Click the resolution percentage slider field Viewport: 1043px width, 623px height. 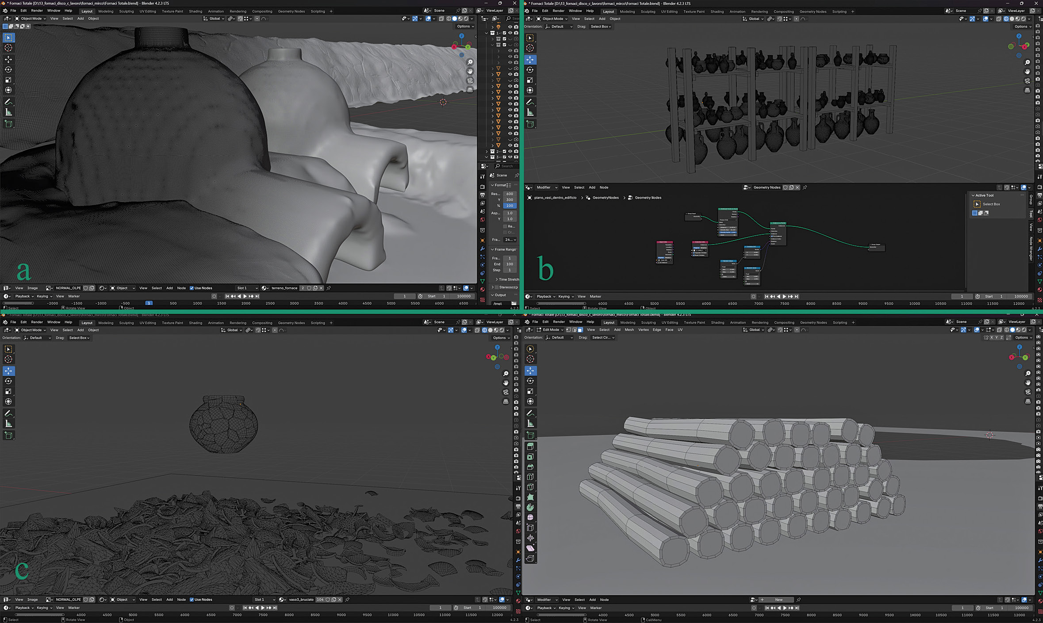coord(510,206)
